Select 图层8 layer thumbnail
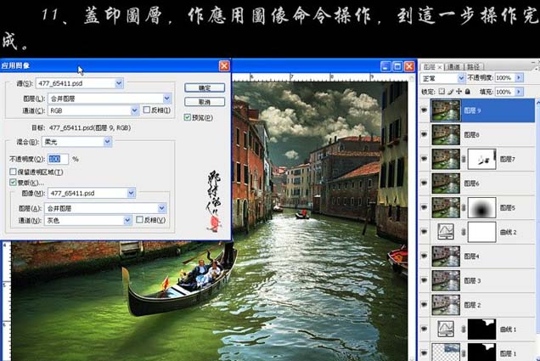 coord(446,135)
